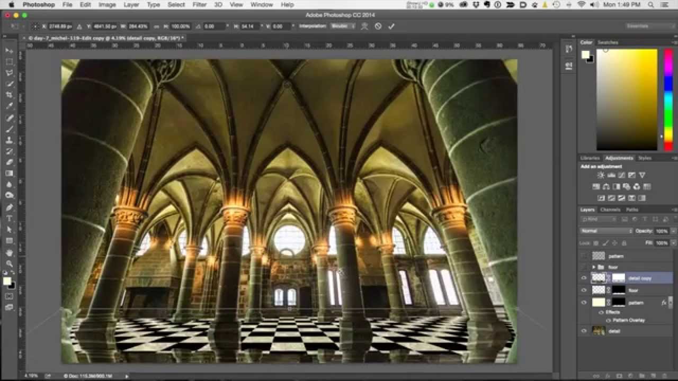The image size is (678, 381).
Task: Toggle visibility of layer Effects
Action: pos(601,312)
